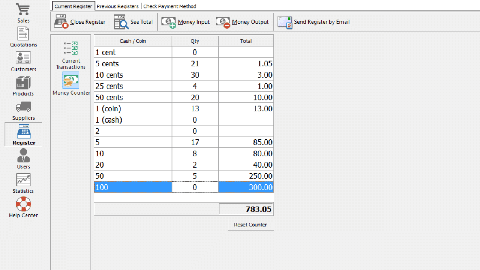Image resolution: width=480 pixels, height=270 pixels.
Task: Edit quantity field in the 100 row
Action: pos(195,187)
